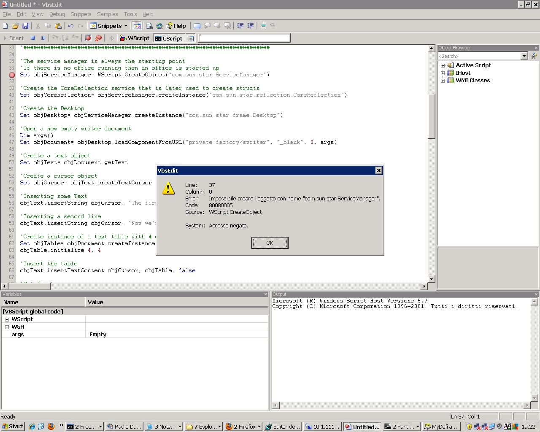Open a file with the folder icon
The height and width of the screenshot is (432, 540).
[15, 26]
